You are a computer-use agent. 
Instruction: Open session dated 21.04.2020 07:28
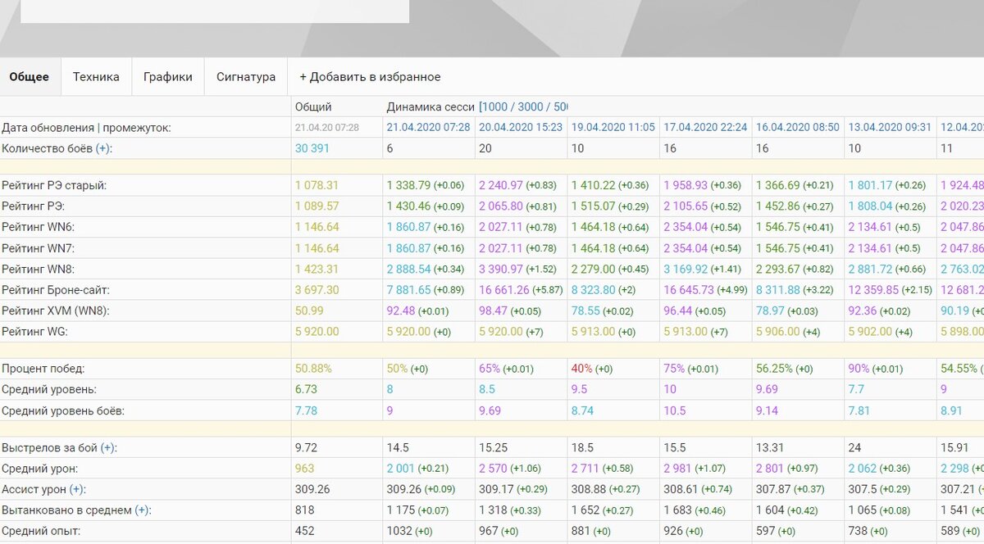tap(429, 127)
